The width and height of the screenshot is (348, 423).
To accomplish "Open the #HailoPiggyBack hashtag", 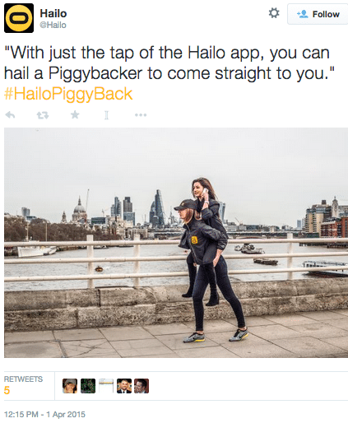I will [68, 94].
